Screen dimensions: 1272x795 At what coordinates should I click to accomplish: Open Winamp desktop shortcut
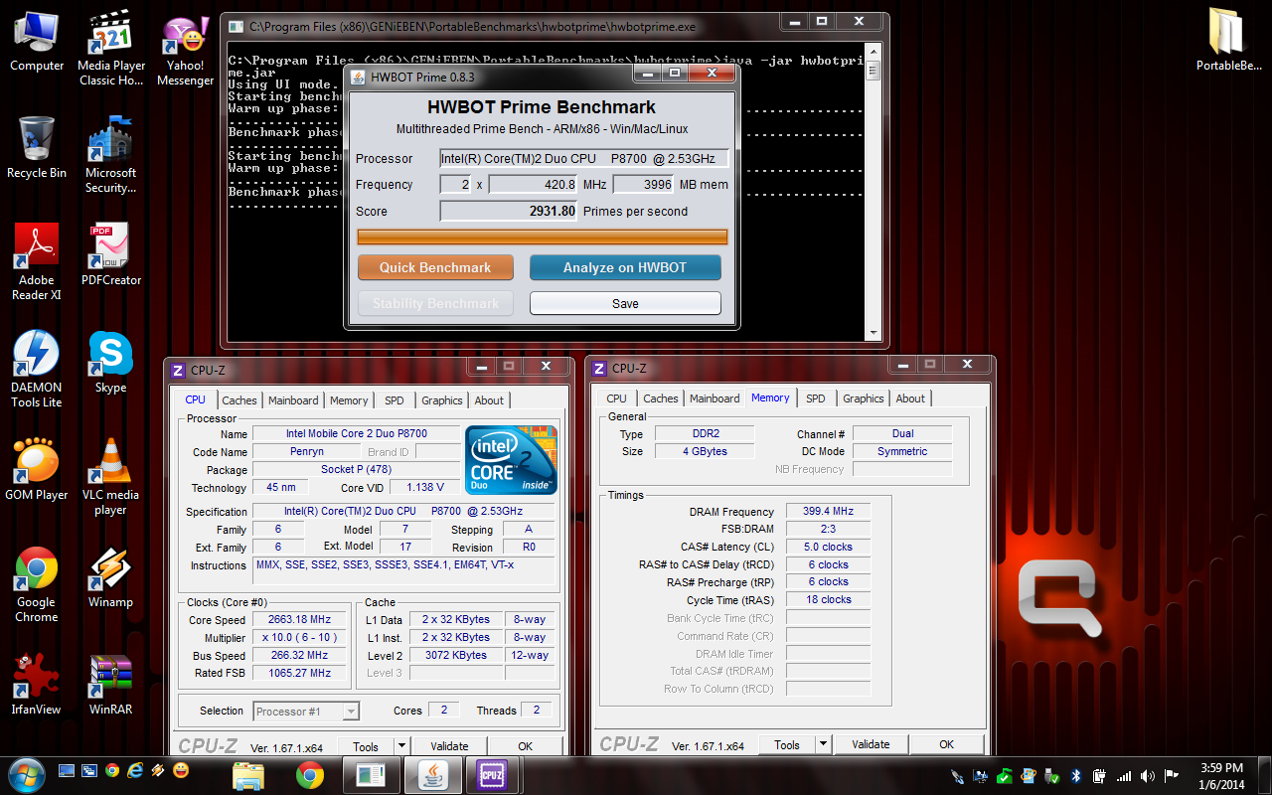(110, 576)
